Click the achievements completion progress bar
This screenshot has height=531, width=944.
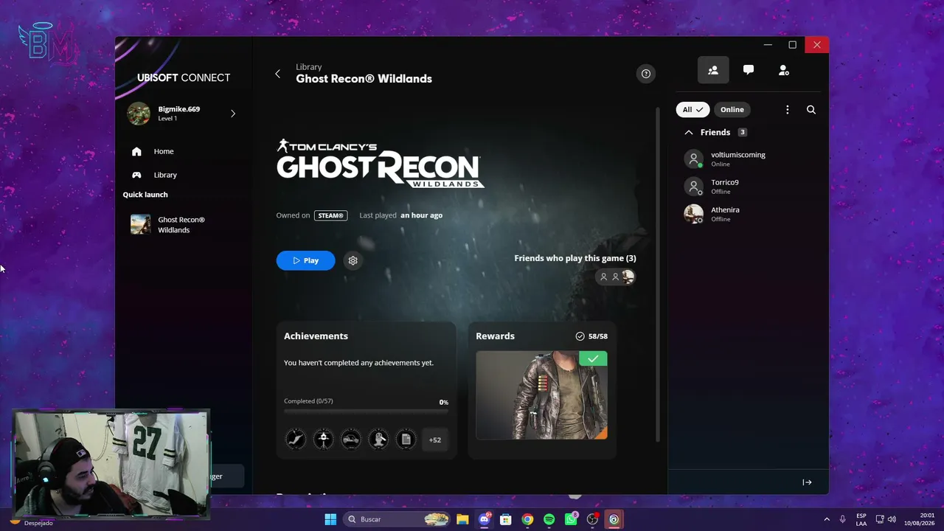point(366,411)
